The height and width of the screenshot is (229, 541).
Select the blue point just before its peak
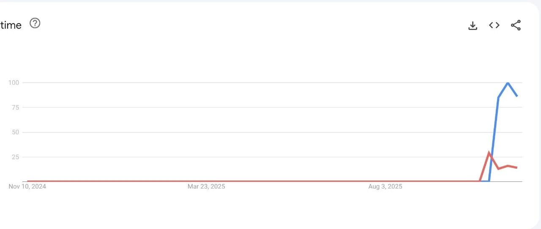point(498,98)
